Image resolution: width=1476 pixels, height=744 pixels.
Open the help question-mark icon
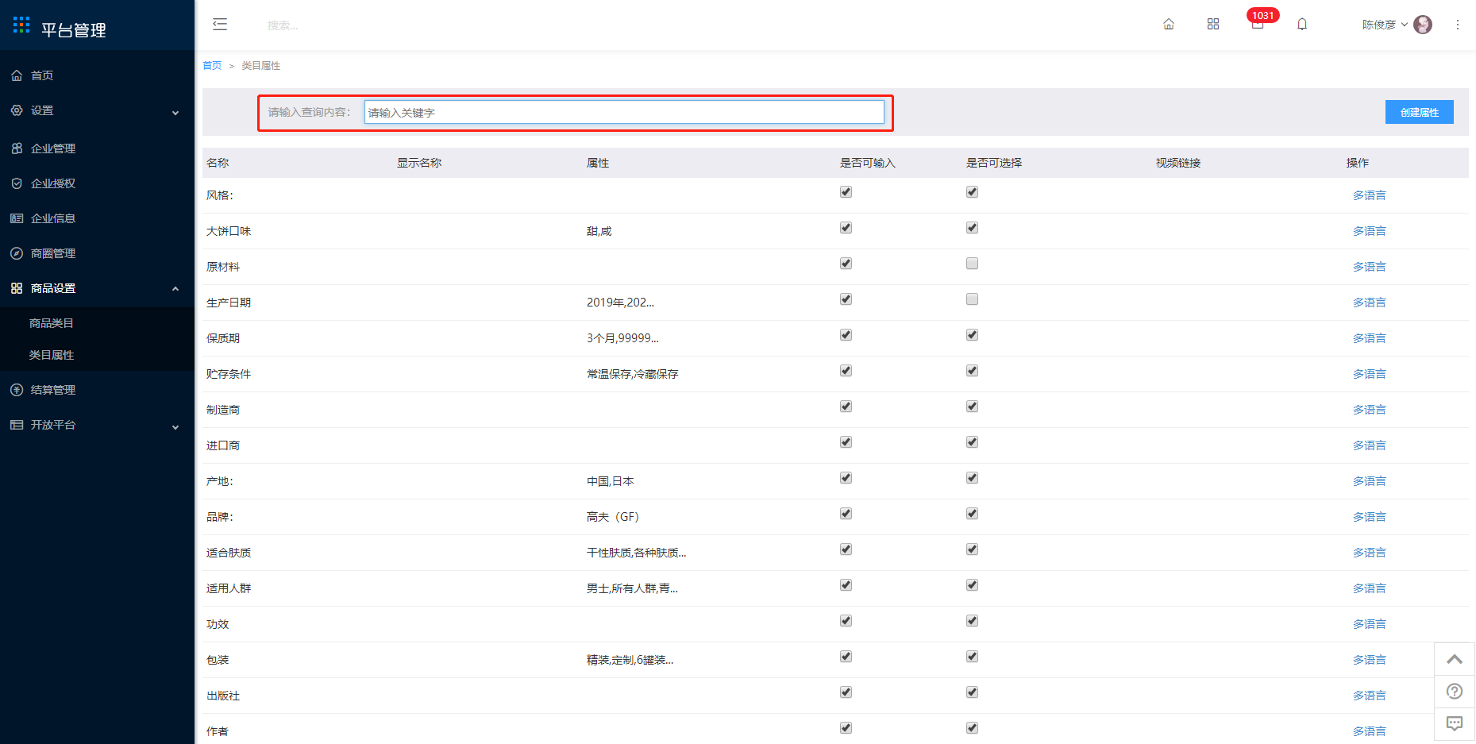tap(1455, 692)
